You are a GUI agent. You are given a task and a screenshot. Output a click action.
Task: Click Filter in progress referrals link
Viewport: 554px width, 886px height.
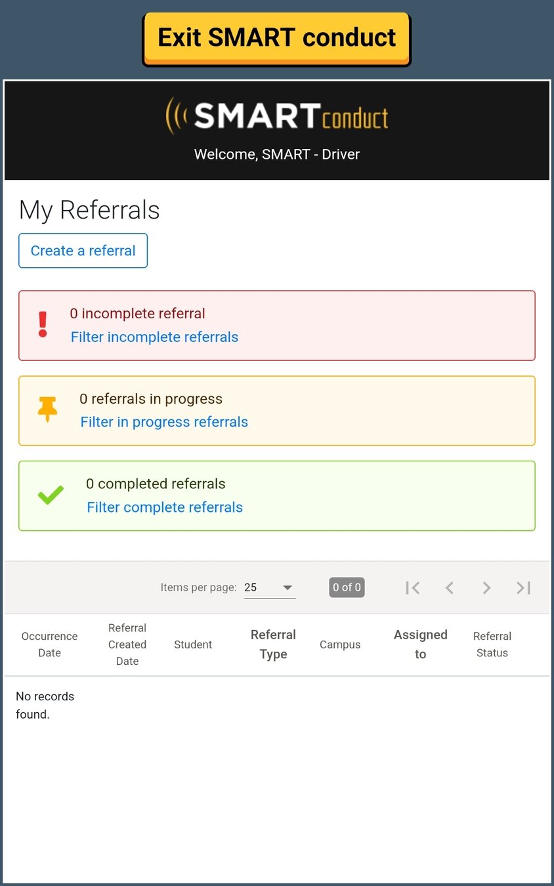164,422
